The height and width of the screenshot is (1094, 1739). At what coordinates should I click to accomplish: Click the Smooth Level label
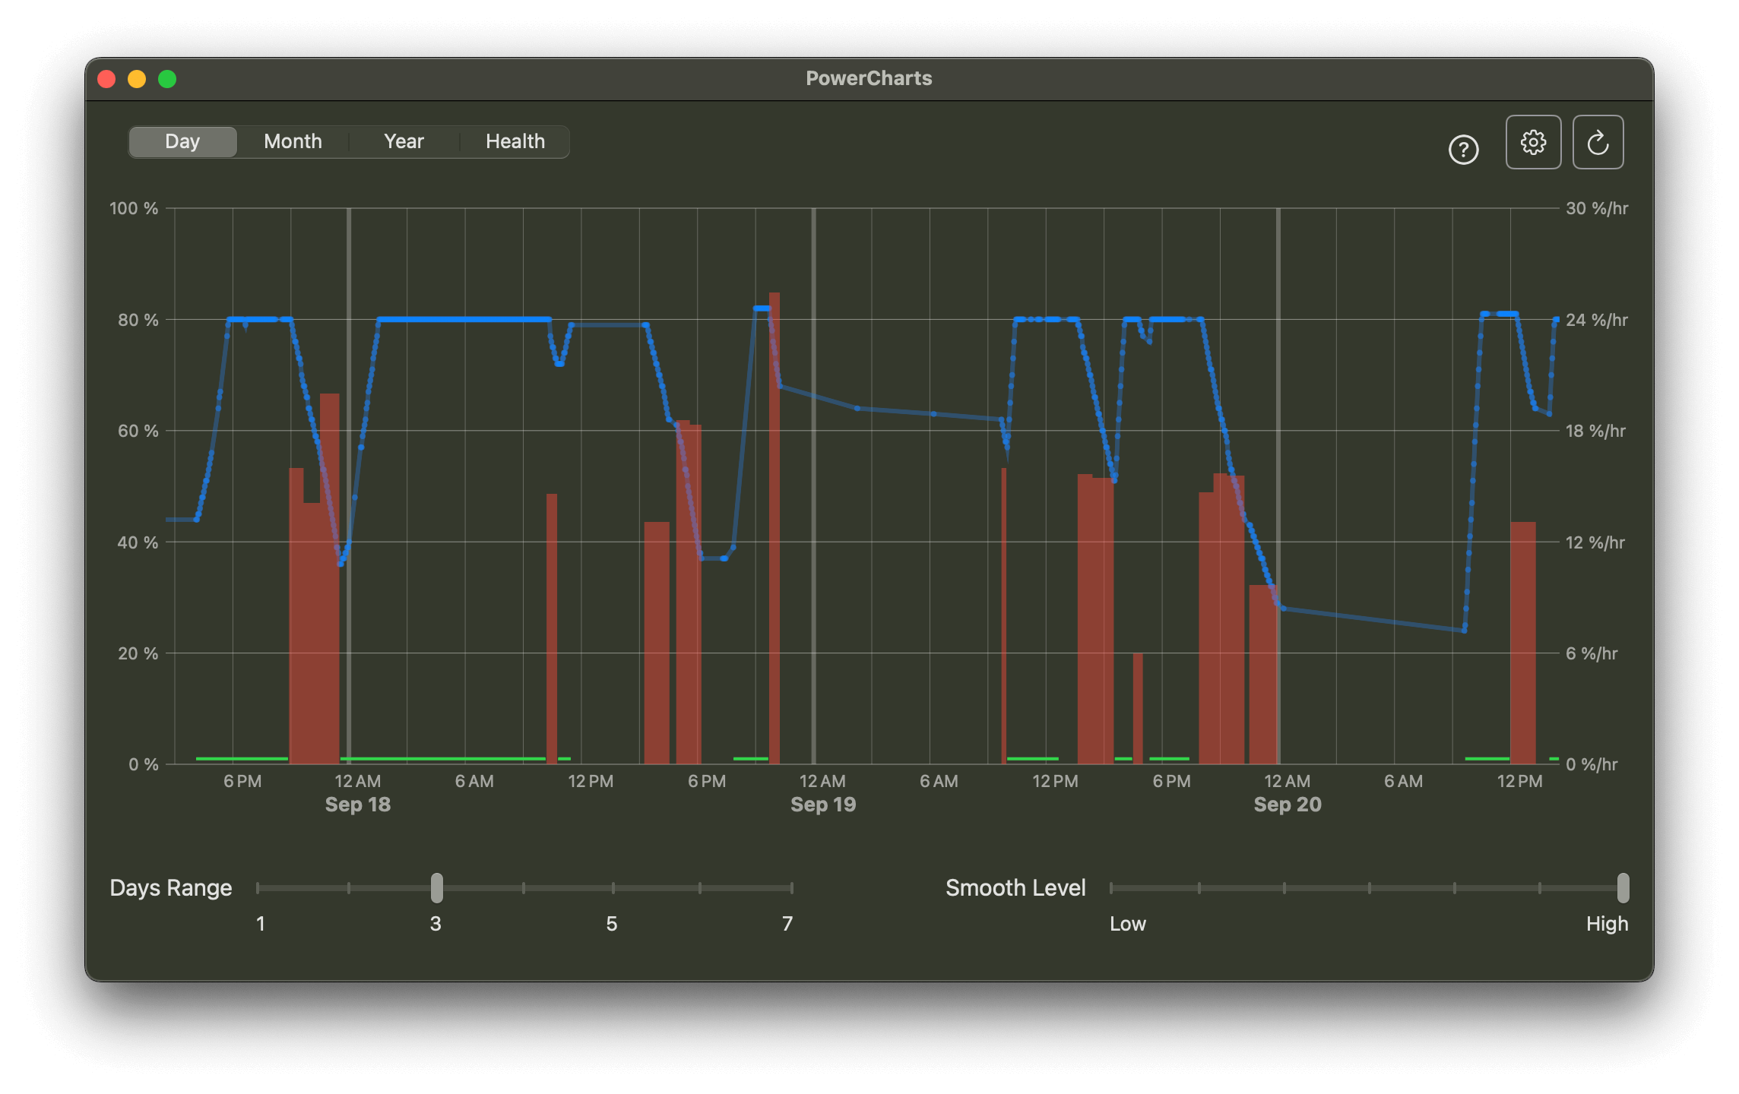click(x=1016, y=887)
